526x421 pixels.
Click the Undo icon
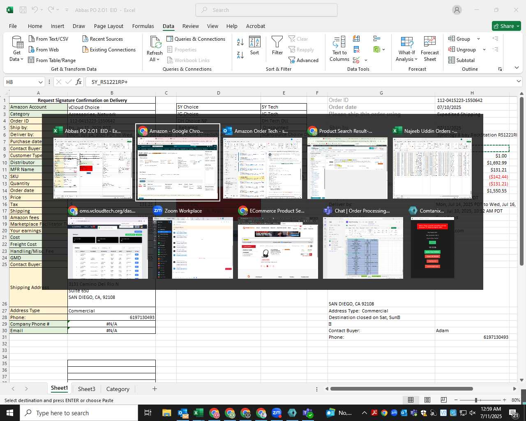click(x=35, y=10)
